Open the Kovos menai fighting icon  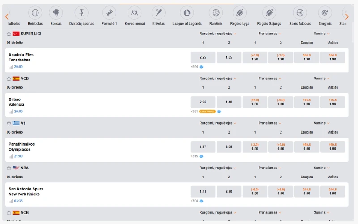pyautogui.click(x=135, y=13)
